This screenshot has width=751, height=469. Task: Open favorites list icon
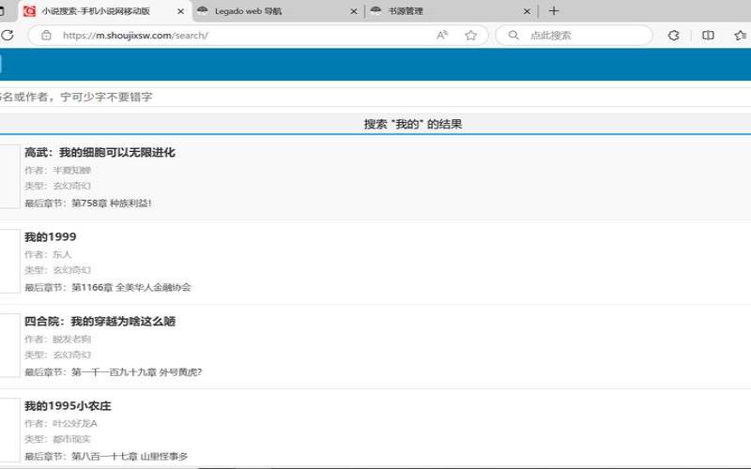coord(741,36)
